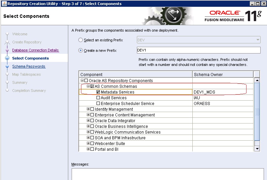This screenshot has width=267, height=180.
Task: Select the ORAESS schema owner cell
Action: (x=223, y=103)
